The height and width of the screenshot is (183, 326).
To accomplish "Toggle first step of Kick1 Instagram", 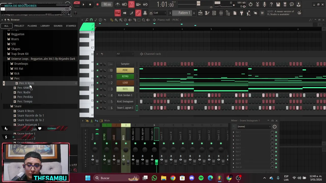I will [141, 102].
